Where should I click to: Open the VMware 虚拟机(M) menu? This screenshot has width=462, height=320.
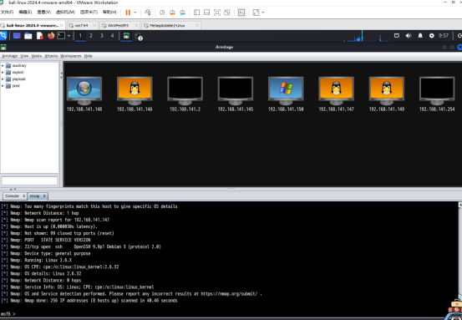pos(65,12)
